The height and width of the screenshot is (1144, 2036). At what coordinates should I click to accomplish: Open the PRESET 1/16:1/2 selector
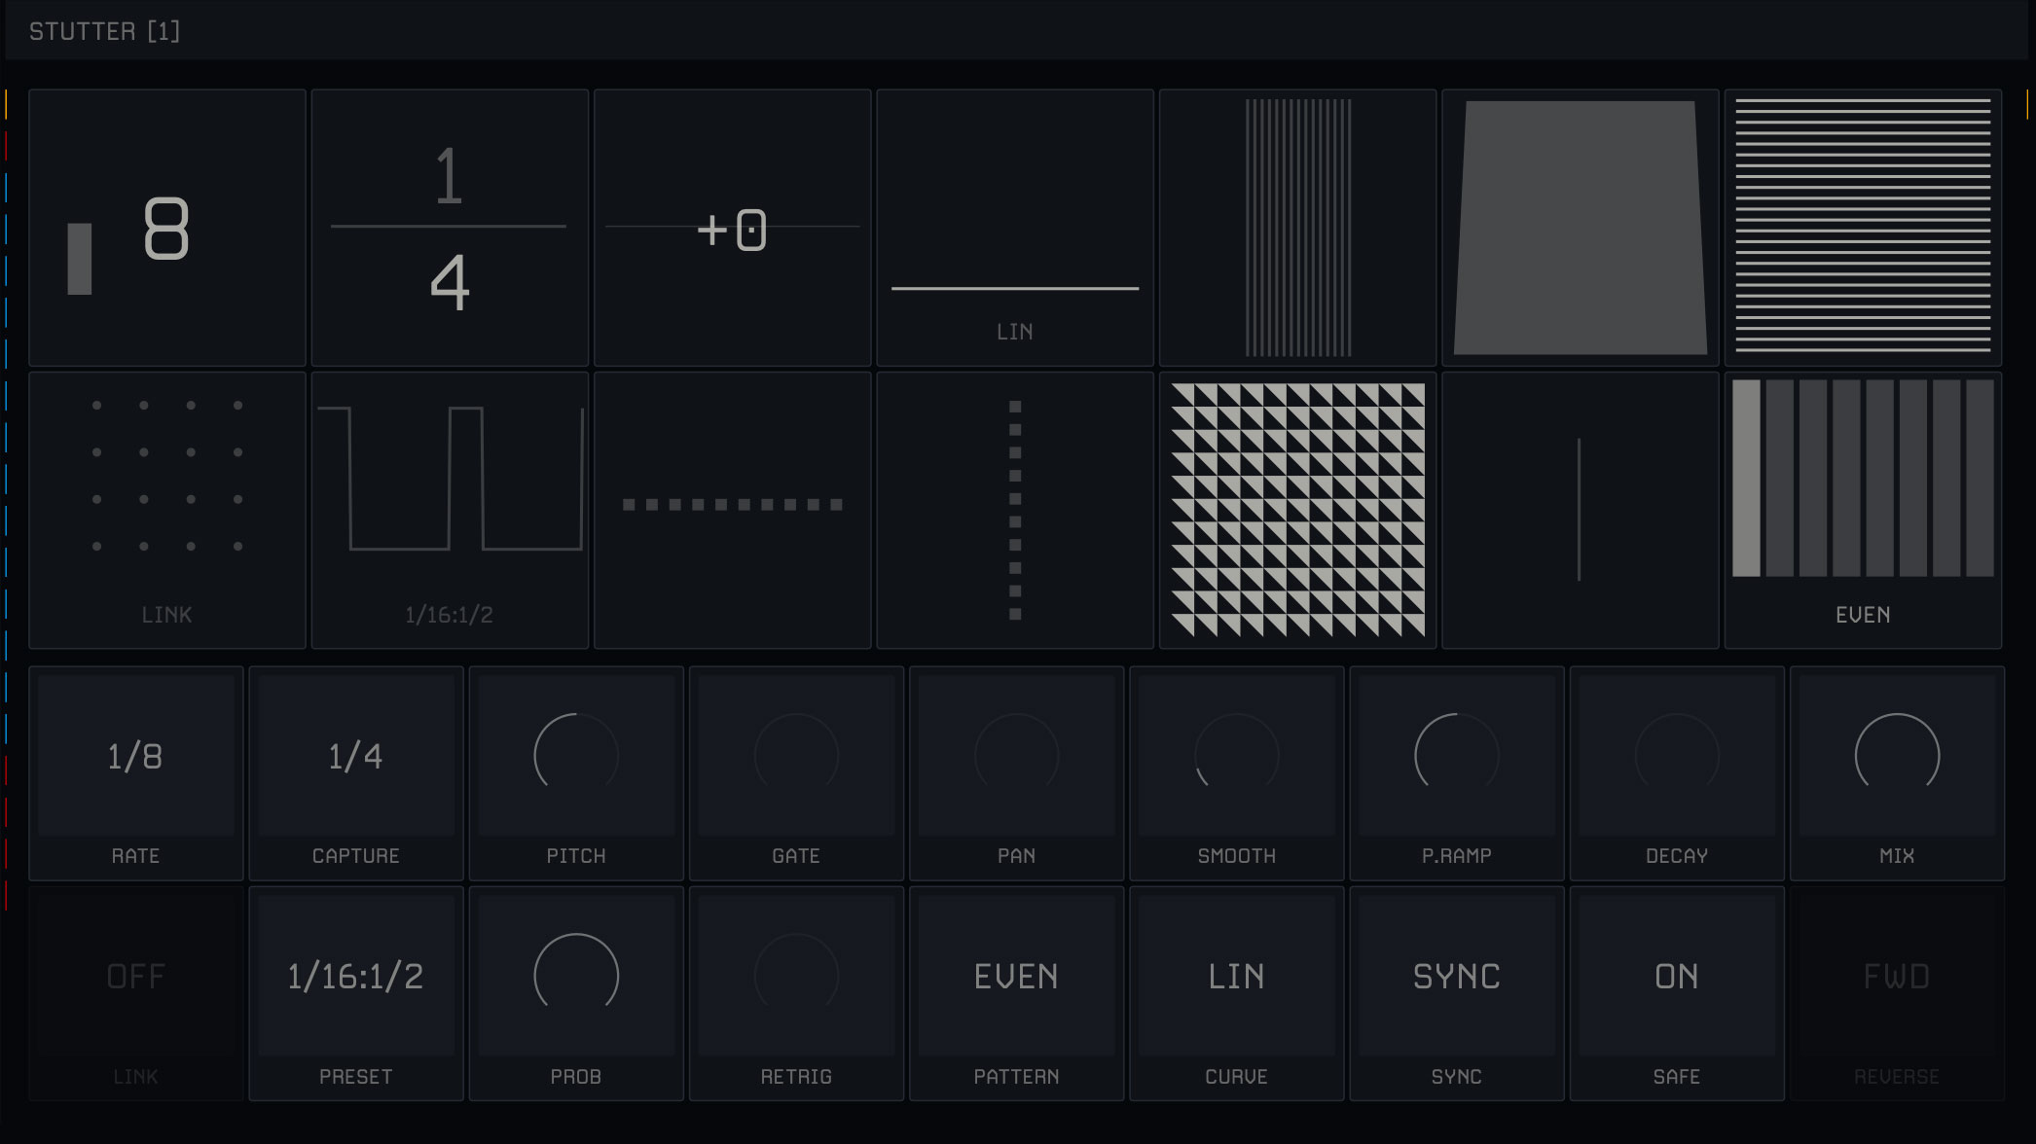pos(355,977)
